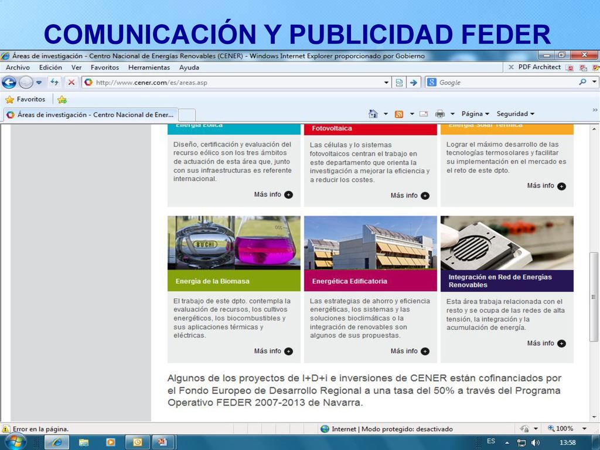Image resolution: width=600 pixels, height=450 pixels.
Task: Click the 100% zoom level button
Action: (561, 428)
